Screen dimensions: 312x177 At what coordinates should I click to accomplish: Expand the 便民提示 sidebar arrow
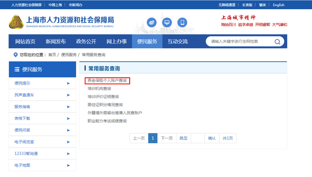pos(68,83)
